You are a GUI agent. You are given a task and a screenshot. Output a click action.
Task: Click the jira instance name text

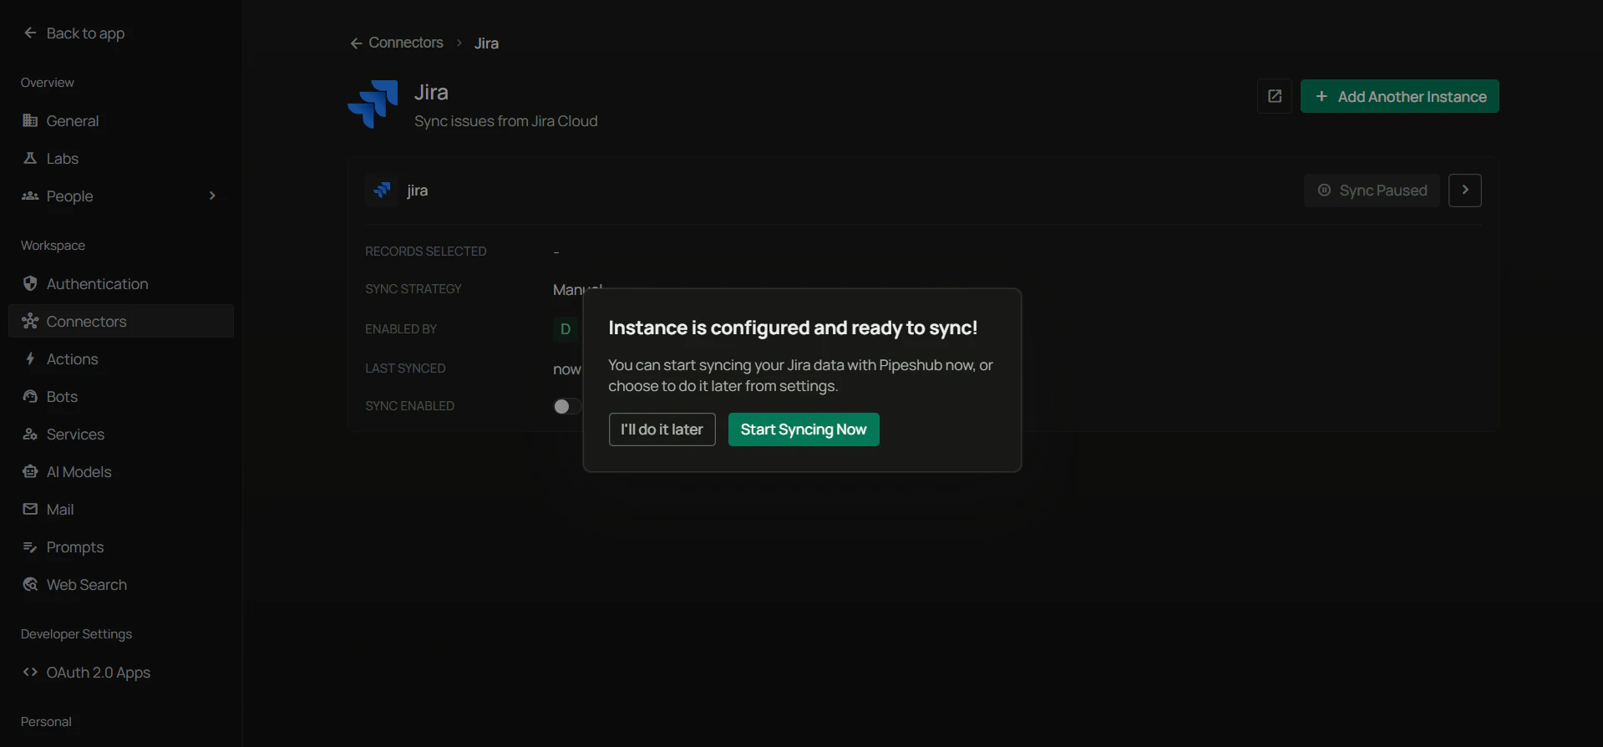click(x=417, y=191)
